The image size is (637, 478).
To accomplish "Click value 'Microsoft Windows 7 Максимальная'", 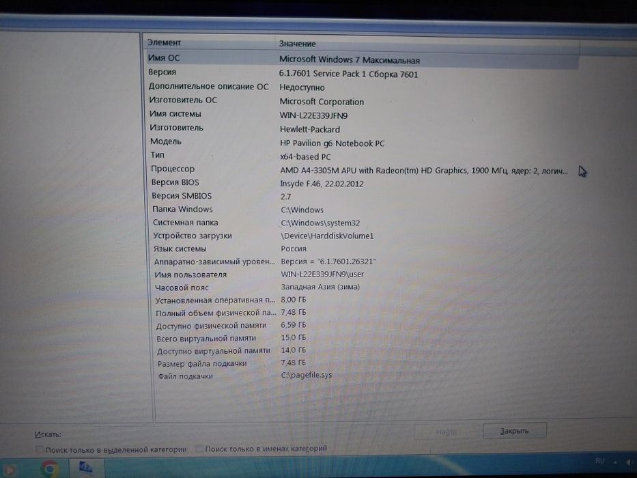I will pyautogui.click(x=350, y=60).
